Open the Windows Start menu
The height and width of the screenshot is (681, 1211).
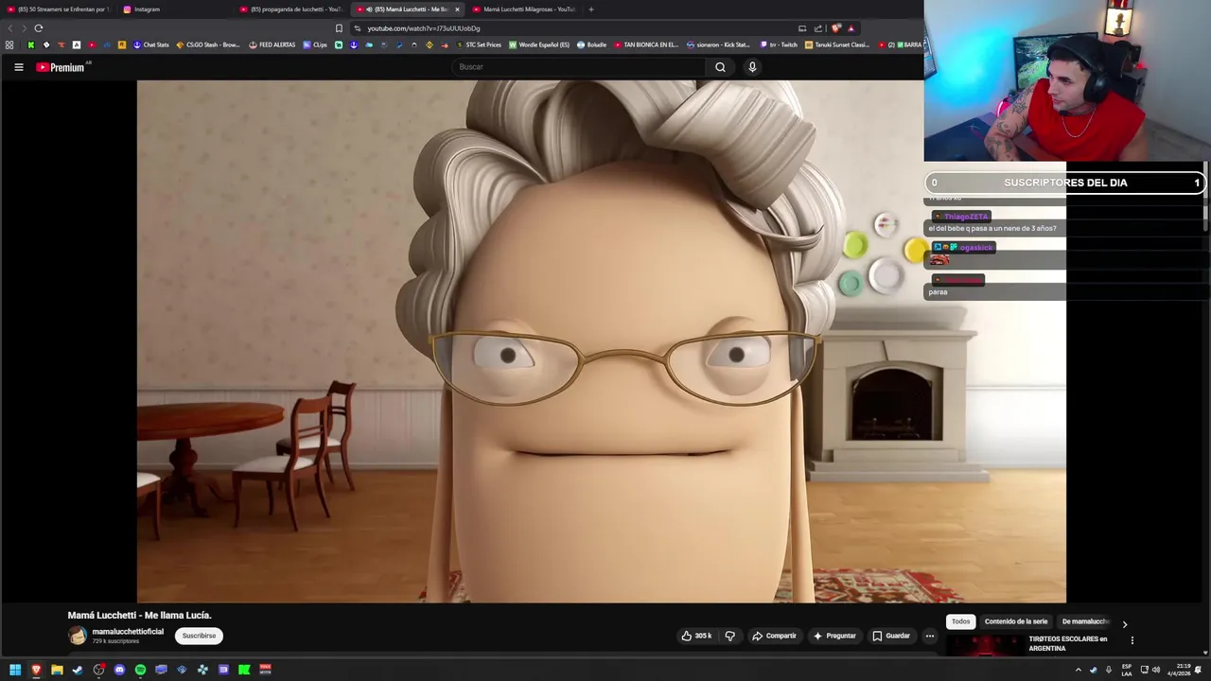point(15,670)
